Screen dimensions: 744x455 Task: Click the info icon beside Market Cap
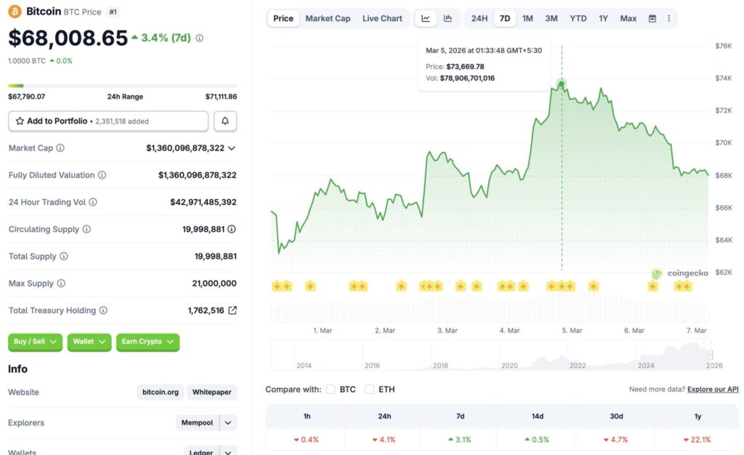(60, 148)
